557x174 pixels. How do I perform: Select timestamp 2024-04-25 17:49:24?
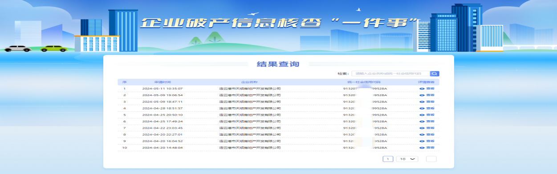click(x=162, y=121)
